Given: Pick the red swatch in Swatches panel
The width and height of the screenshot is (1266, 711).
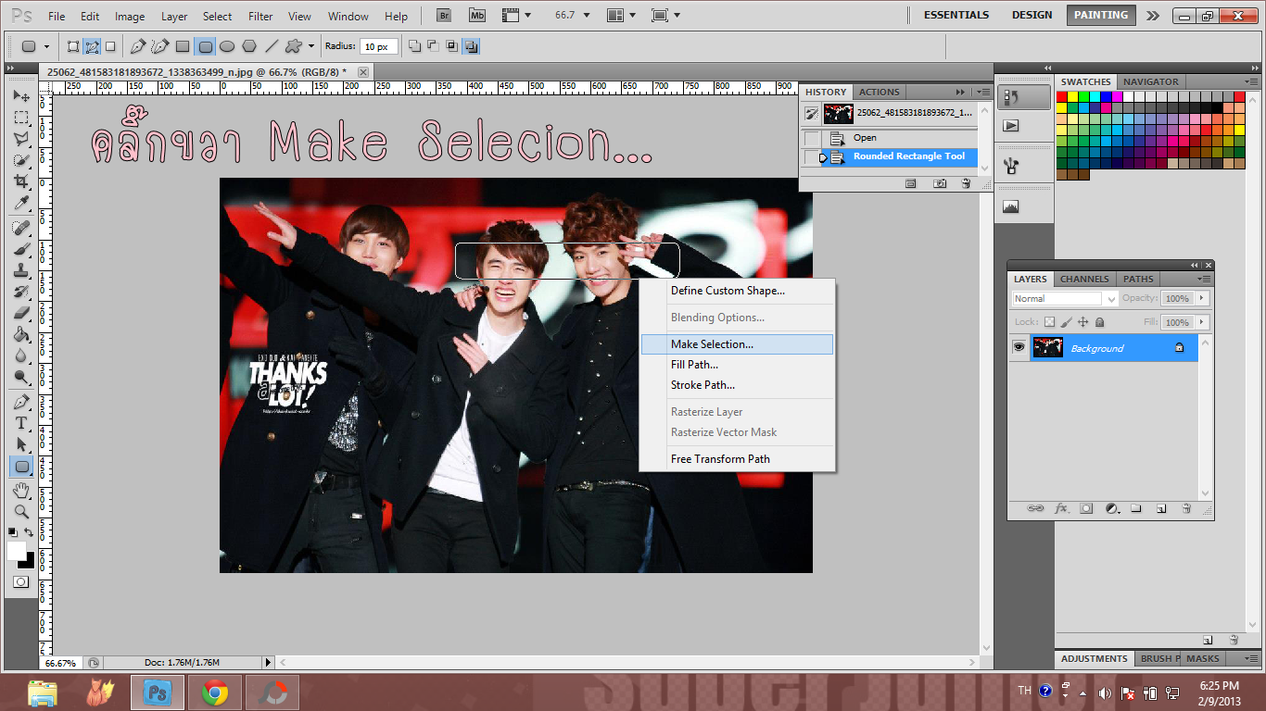Looking at the screenshot, I should point(1062,96).
